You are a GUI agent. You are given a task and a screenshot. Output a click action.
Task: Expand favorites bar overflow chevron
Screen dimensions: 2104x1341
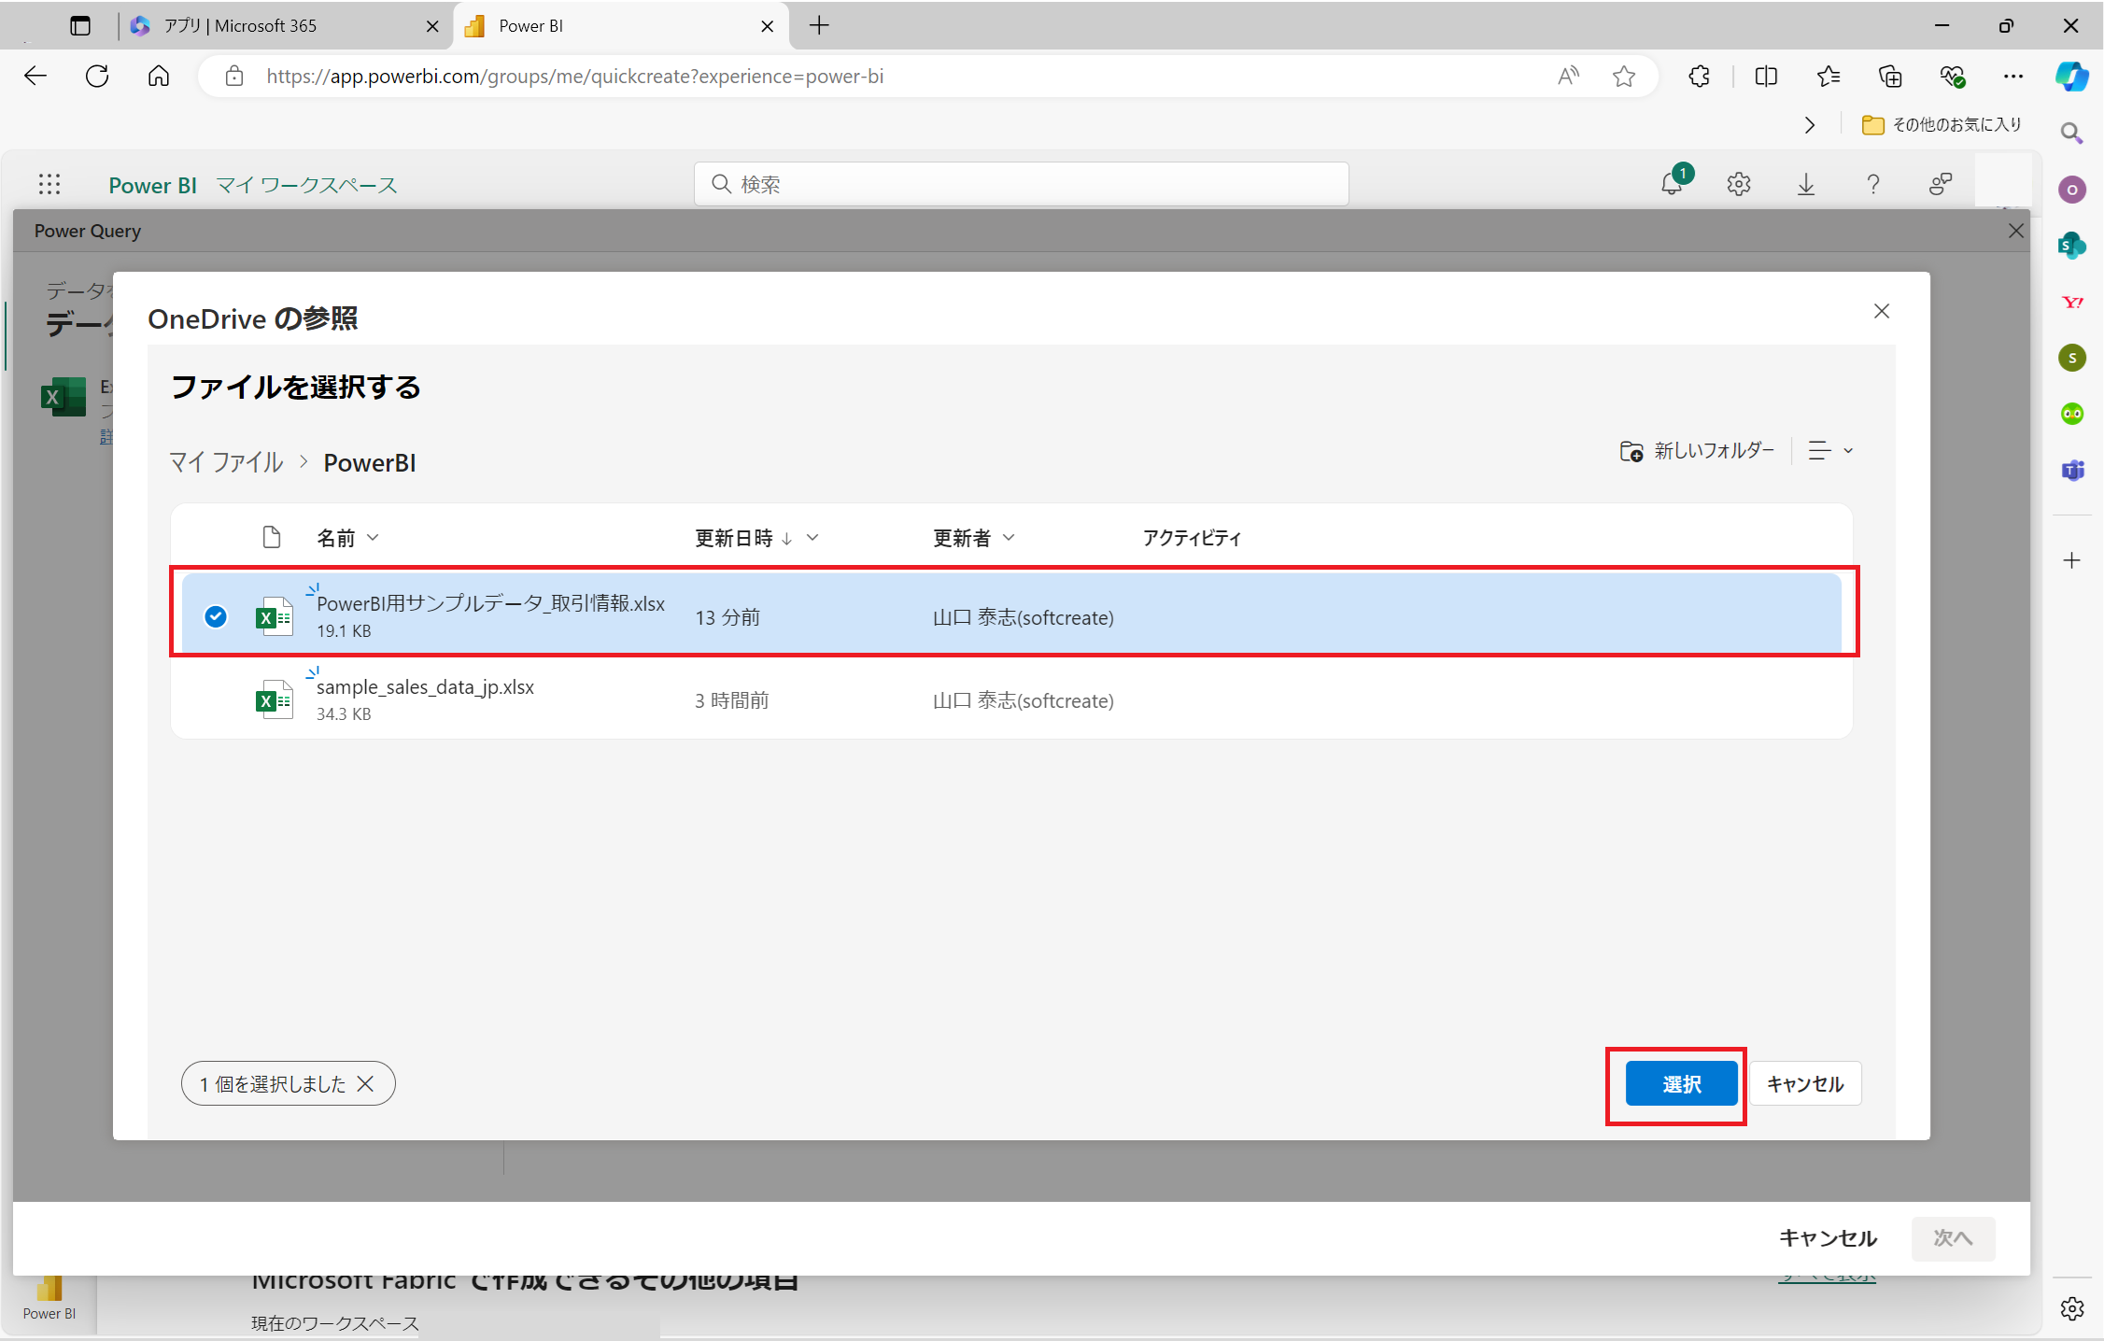click(1810, 125)
